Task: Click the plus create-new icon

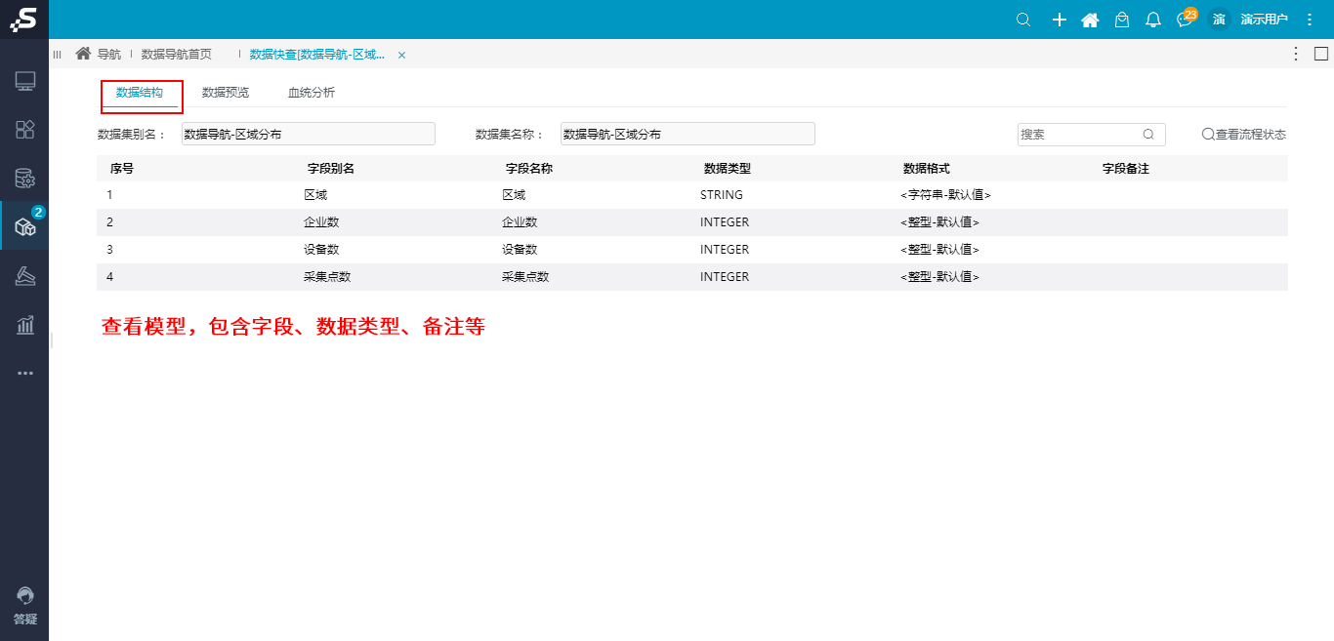Action: 1059,20
